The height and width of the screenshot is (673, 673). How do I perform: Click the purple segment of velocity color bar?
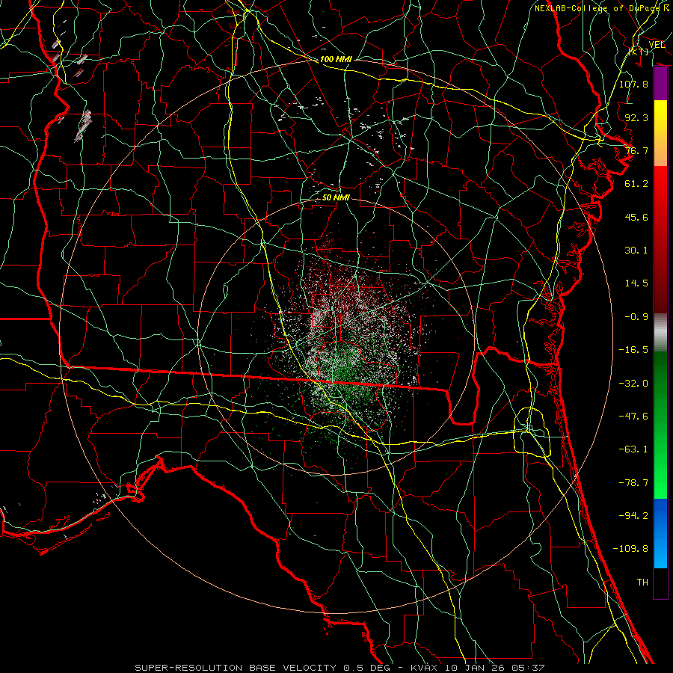(x=660, y=84)
